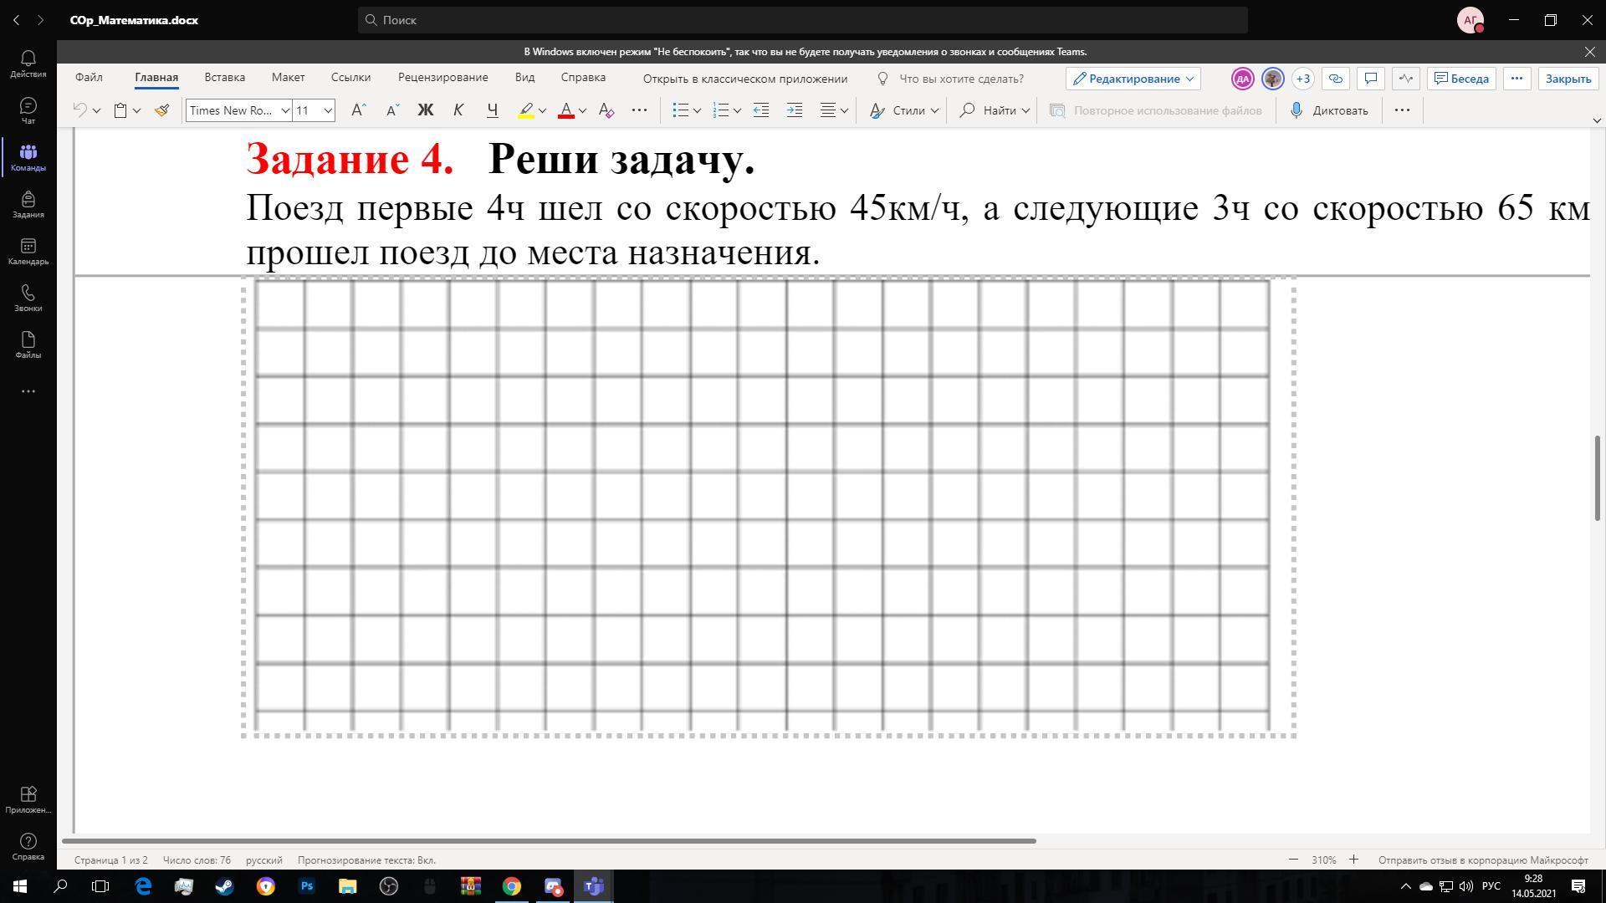1606x903 pixels.
Task: Click the Format Painter brush icon
Action: tap(161, 110)
